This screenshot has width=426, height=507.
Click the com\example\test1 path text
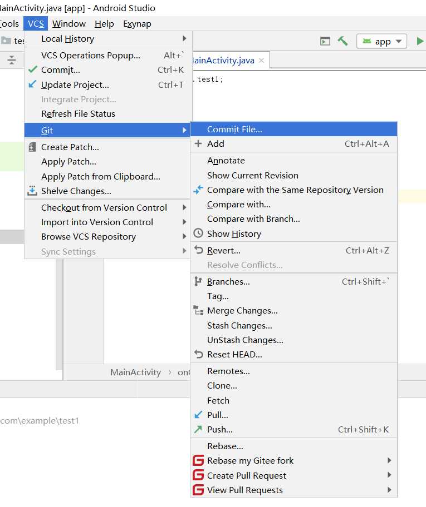[39, 420]
